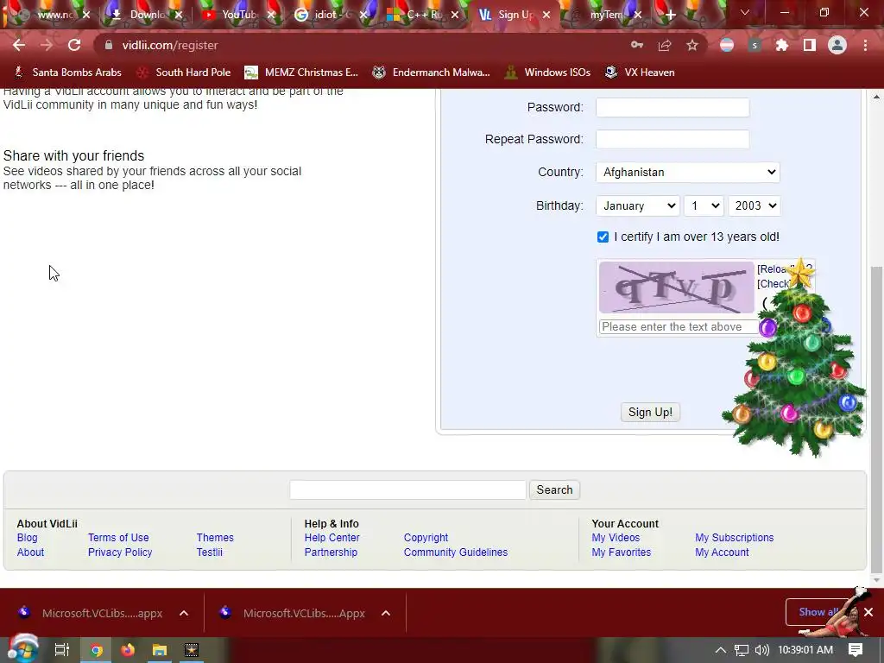Open the tab search chevron
The image size is (884, 663).
click(x=745, y=12)
